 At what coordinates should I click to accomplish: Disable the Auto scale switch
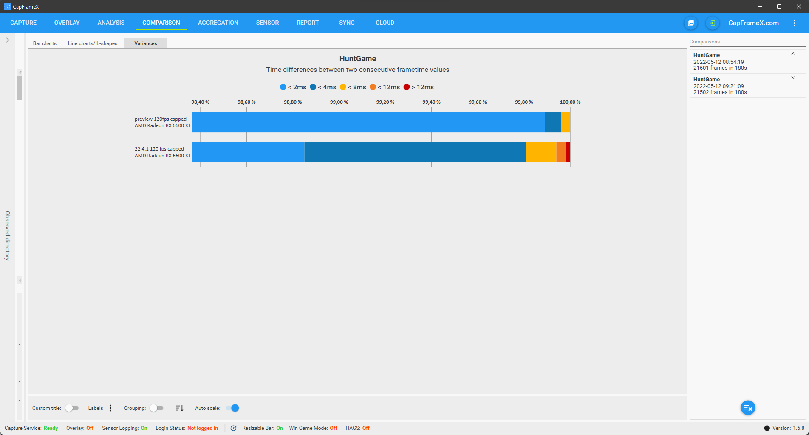(232, 408)
